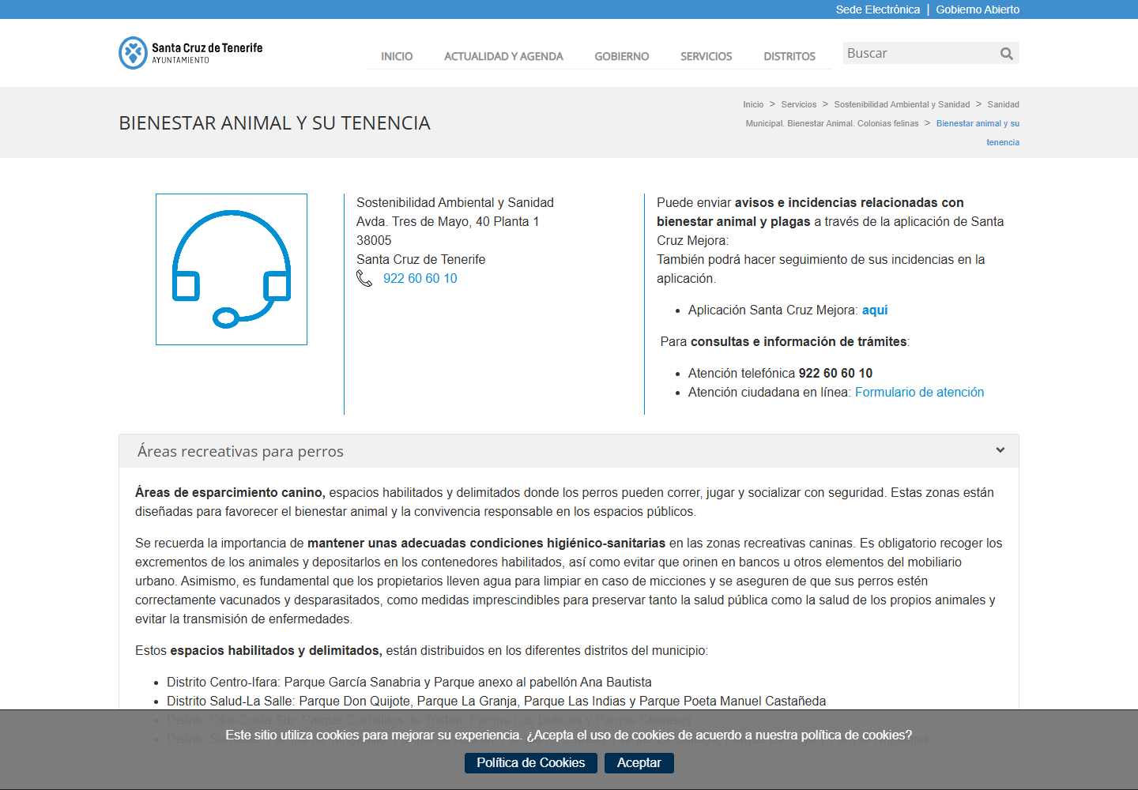Click the Santa Cruz de Tenerife logo
Viewport: 1138px width, 790px height.
click(190, 53)
